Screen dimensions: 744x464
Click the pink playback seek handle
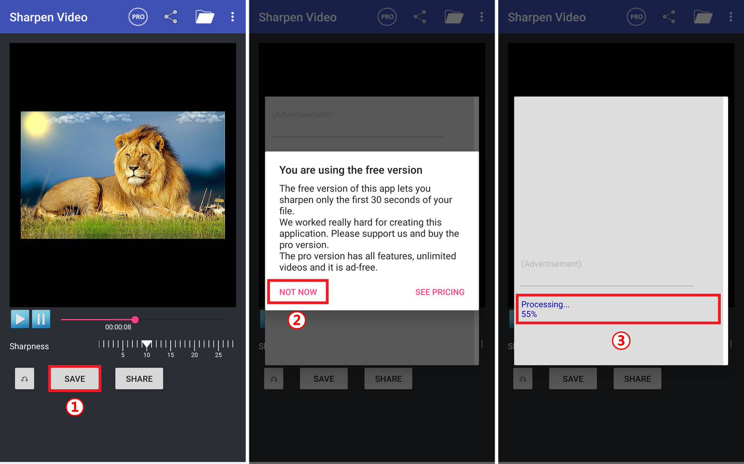point(135,320)
